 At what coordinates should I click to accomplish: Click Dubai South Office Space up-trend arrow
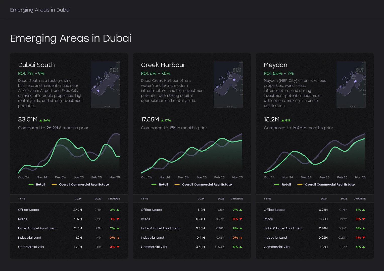118,210
